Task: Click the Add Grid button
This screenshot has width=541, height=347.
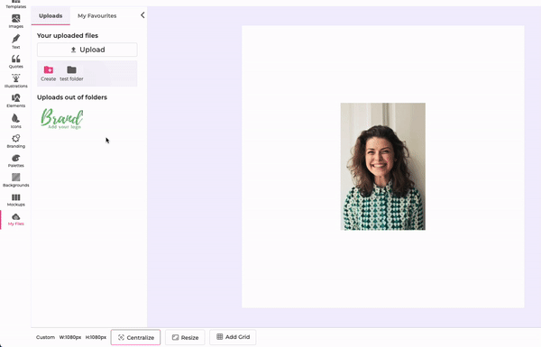Action: 233,337
